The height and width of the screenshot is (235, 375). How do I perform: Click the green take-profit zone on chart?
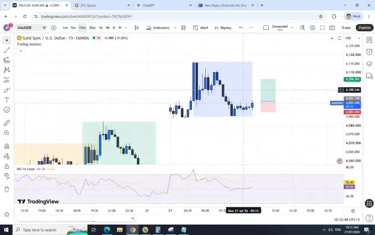click(x=268, y=90)
